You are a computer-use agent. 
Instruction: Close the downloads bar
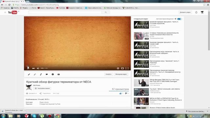[208, 111]
